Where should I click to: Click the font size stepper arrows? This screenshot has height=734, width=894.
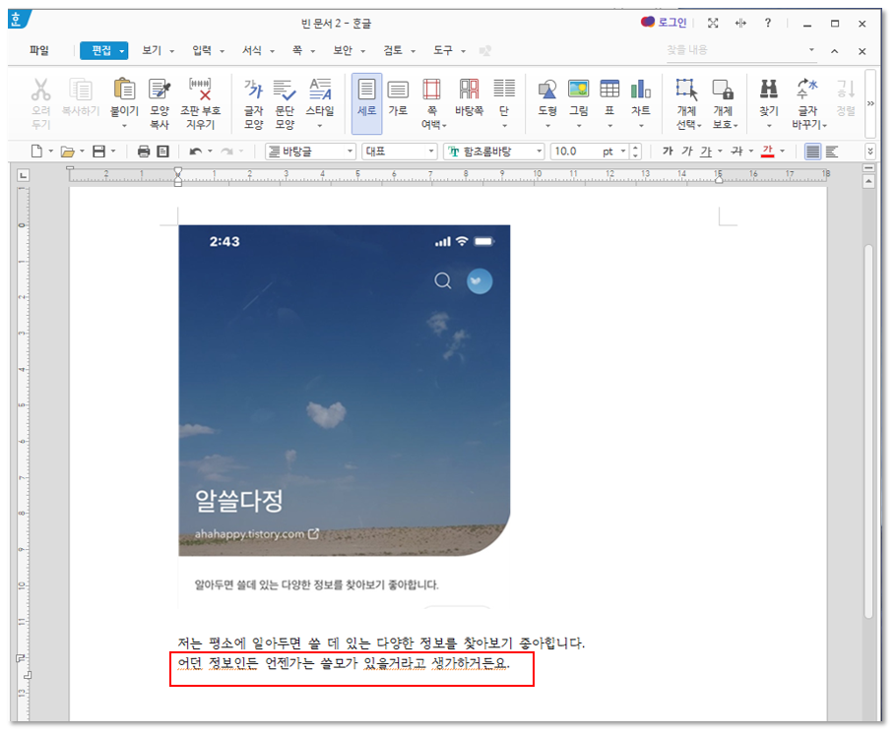[x=636, y=152]
